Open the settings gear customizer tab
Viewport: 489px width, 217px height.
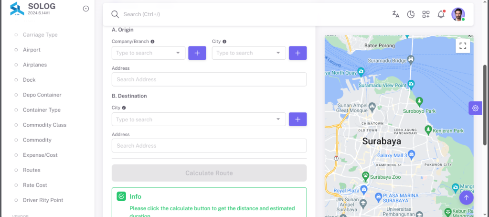(475, 108)
